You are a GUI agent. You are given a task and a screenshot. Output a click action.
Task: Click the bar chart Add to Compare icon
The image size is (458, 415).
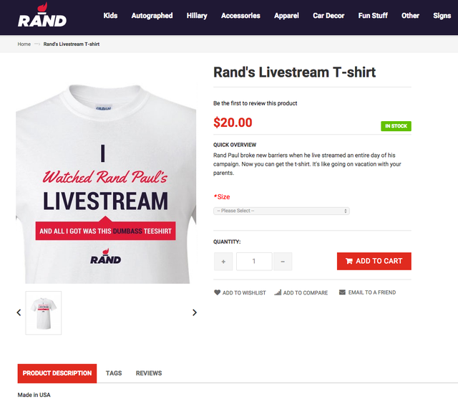pyautogui.click(x=278, y=292)
